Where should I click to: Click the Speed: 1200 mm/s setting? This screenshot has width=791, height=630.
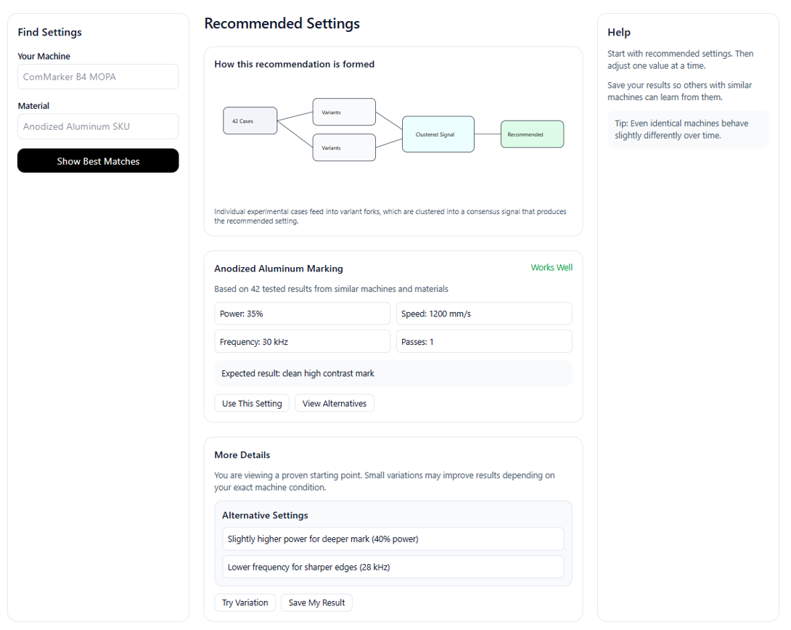483,313
